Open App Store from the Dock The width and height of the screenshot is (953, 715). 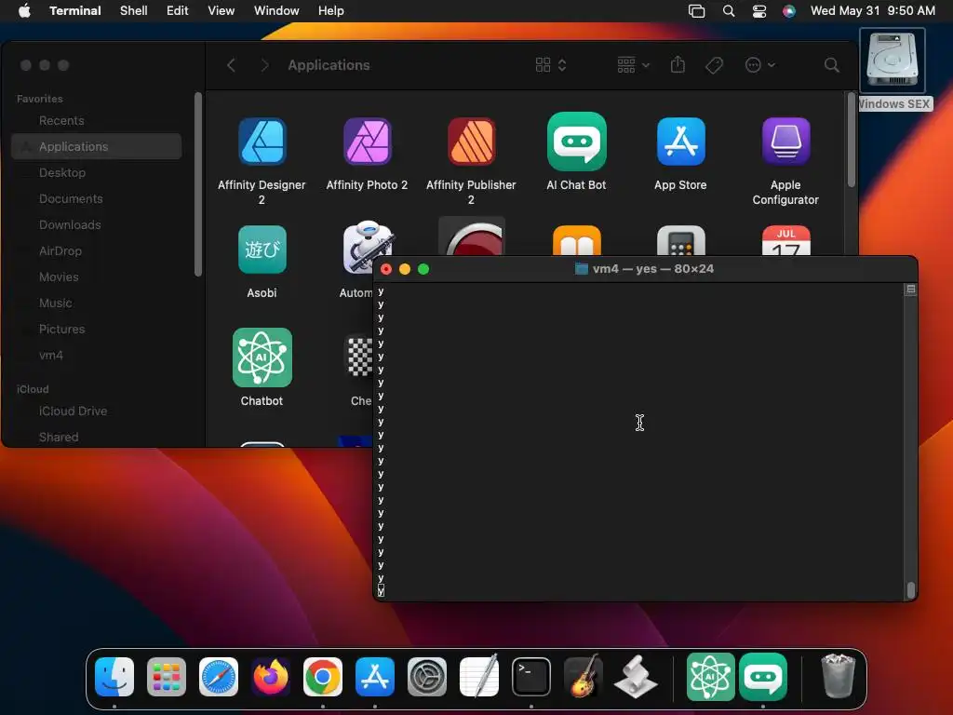(x=375, y=677)
